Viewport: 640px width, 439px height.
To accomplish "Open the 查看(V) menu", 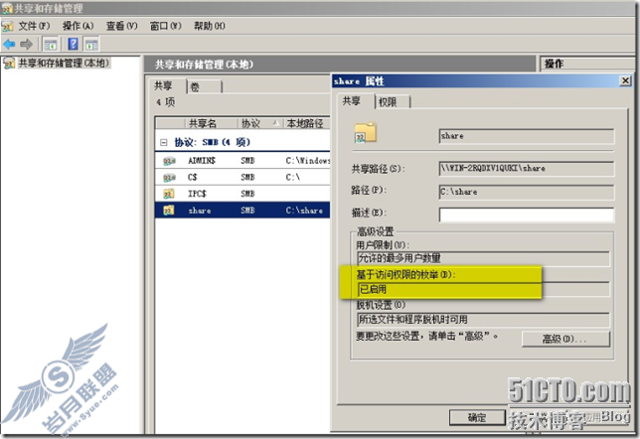I will coord(121,26).
